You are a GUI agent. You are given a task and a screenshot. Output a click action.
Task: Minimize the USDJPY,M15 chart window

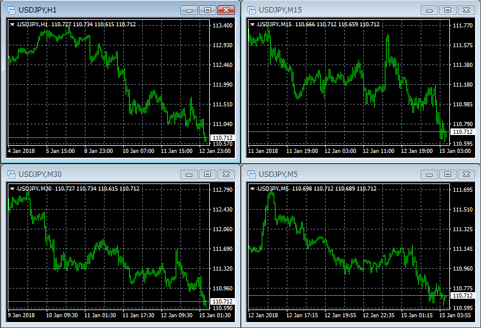coord(429,10)
